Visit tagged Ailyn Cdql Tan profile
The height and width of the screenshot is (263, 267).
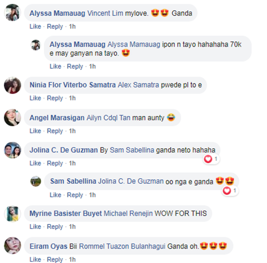pyautogui.click(x=109, y=118)
